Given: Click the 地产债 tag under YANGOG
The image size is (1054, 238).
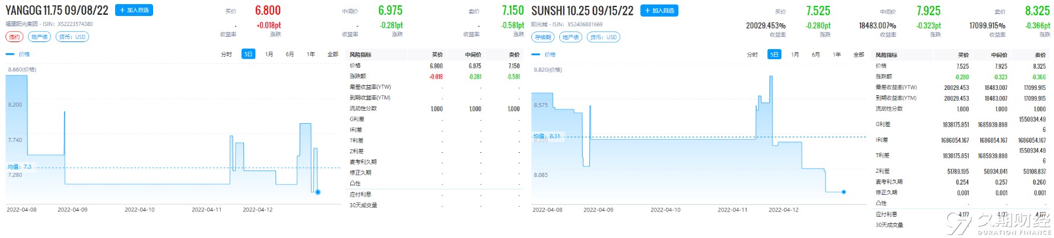Looking at the screenshot, I should coord(40,37).
